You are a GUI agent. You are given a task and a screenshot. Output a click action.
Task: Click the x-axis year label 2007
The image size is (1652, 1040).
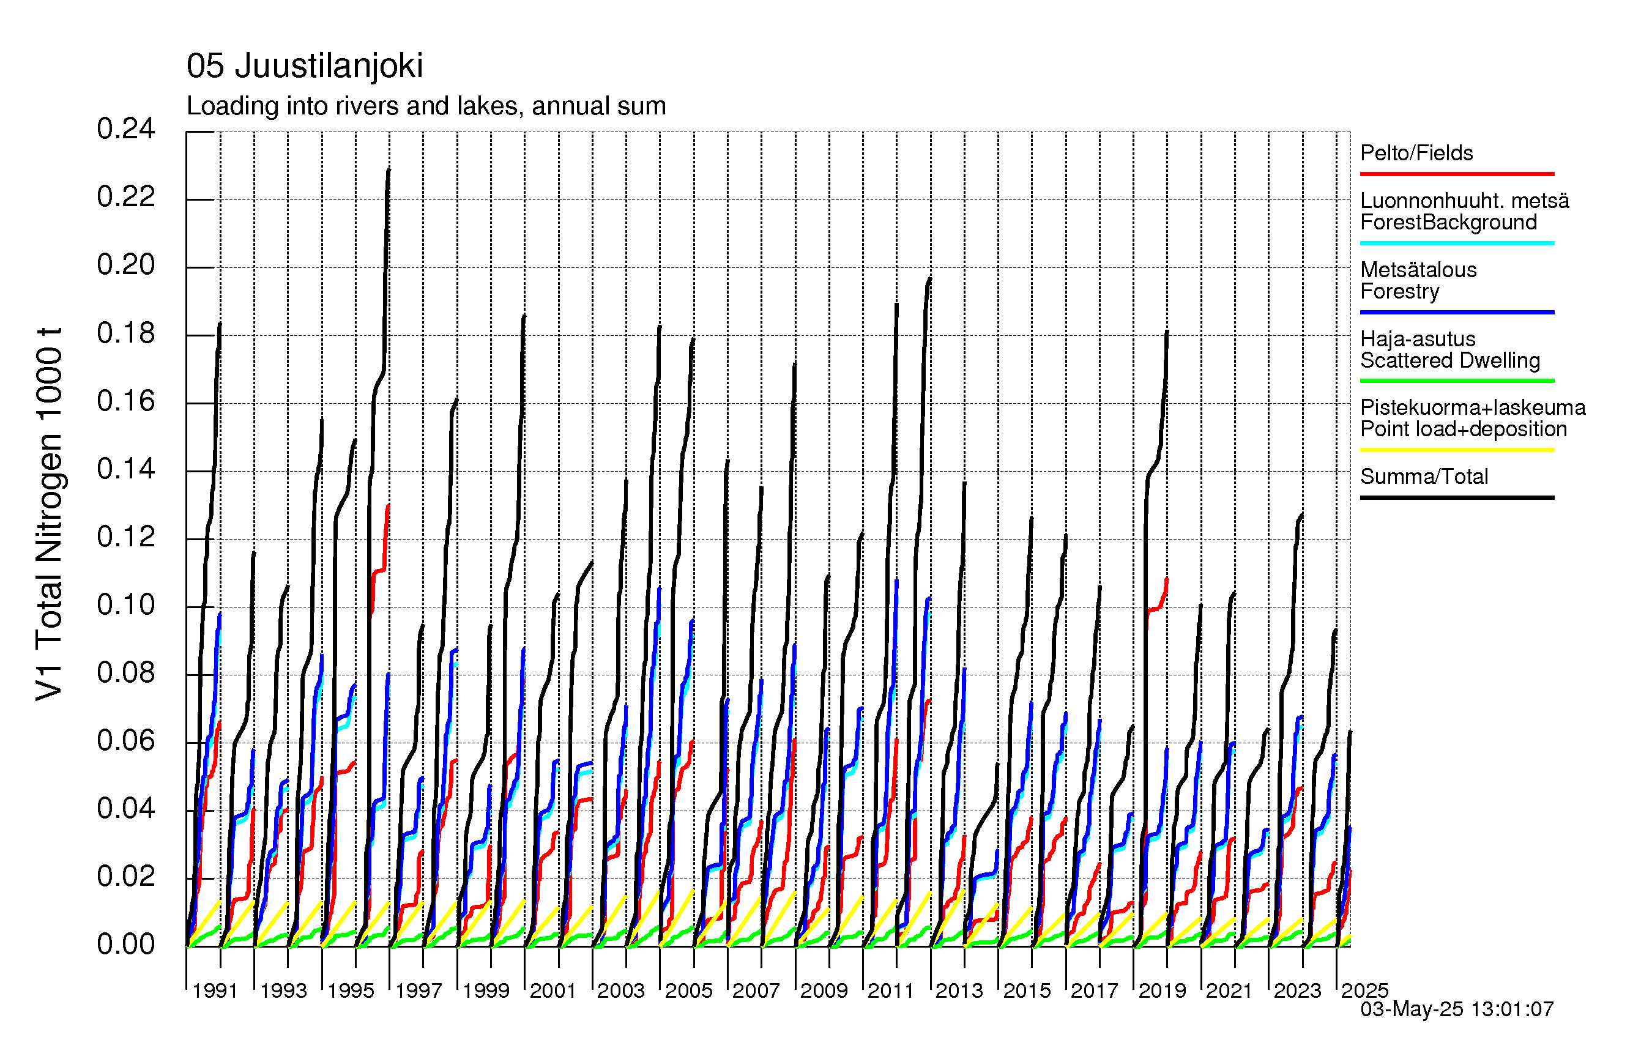coord(756,991)
